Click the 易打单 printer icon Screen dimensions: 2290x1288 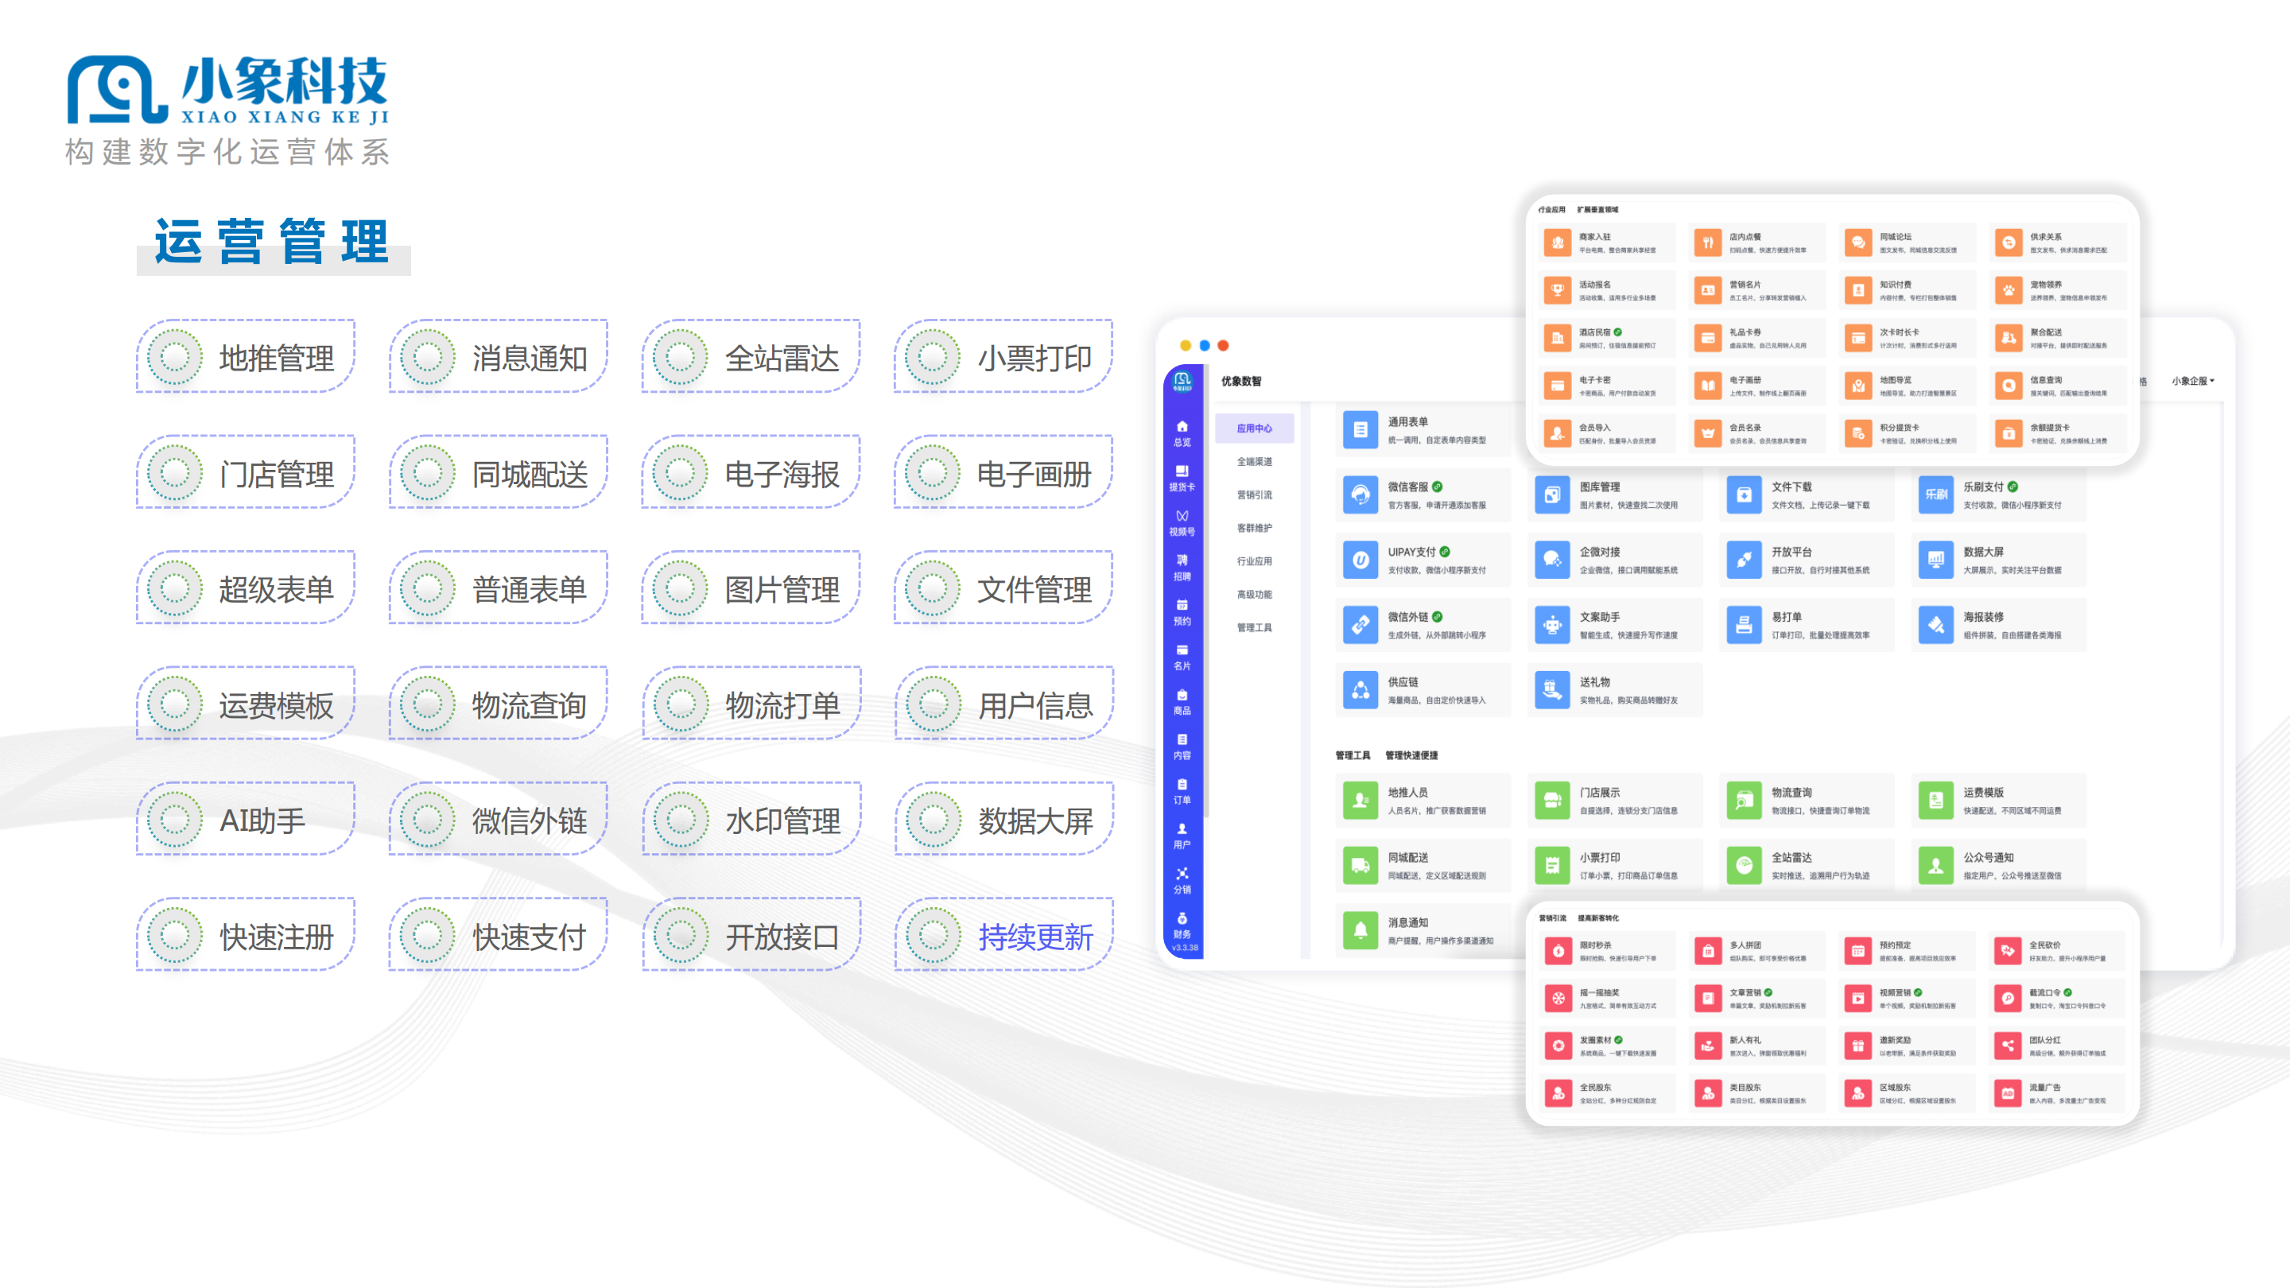pos(1745,625)
